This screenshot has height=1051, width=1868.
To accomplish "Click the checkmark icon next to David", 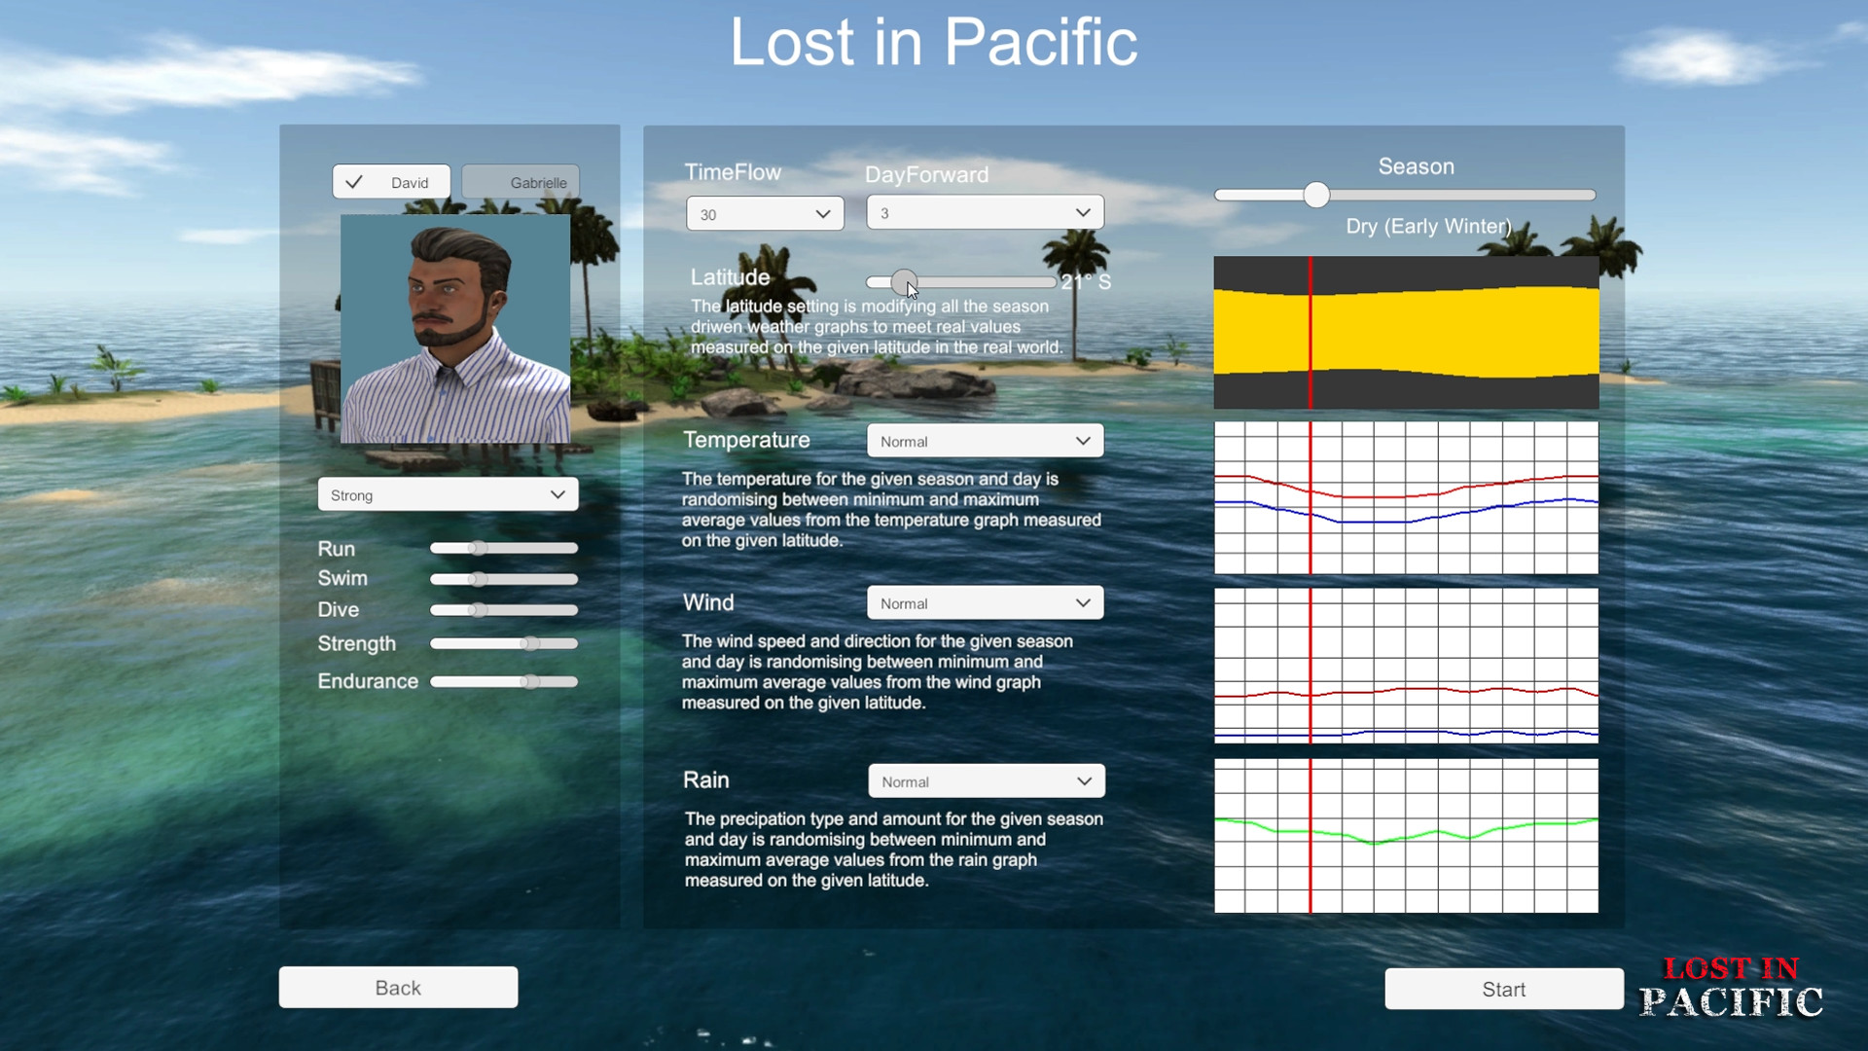I will [x=353, y=181].
